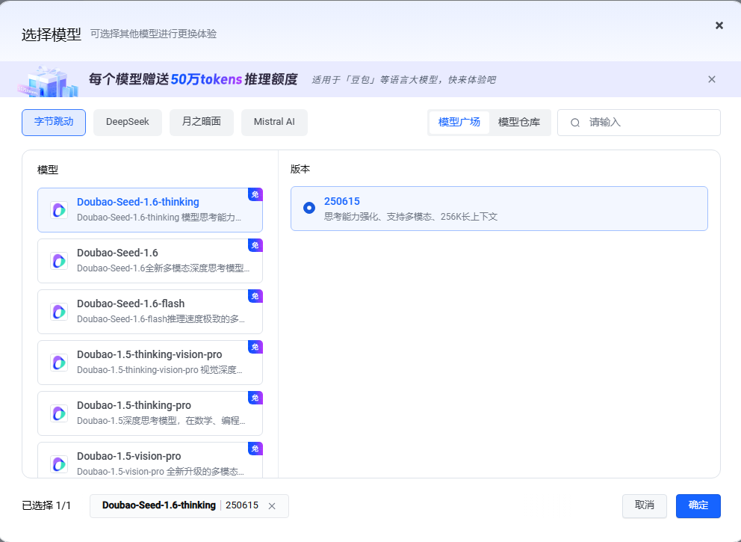The height and width of the screenshot is (542, 741).
Task: Click the Doubao-Seed-1.6-thinking model logo icon
Action: [59, 210]
